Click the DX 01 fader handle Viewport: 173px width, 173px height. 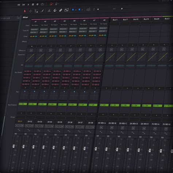point(14,146)
